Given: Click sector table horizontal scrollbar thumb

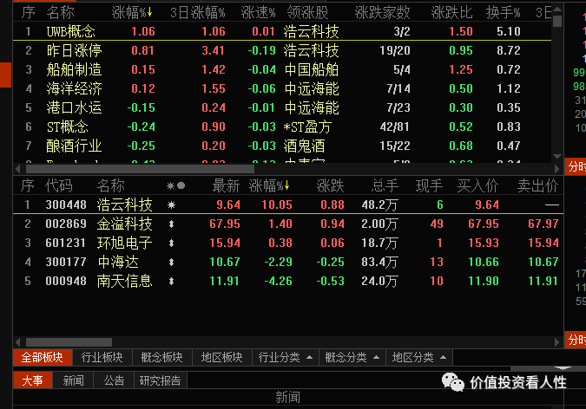Looking at the screenshot, I should [x=140, y=169].
